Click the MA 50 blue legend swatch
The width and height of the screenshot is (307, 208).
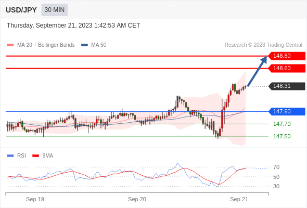(x=84, y=45)
